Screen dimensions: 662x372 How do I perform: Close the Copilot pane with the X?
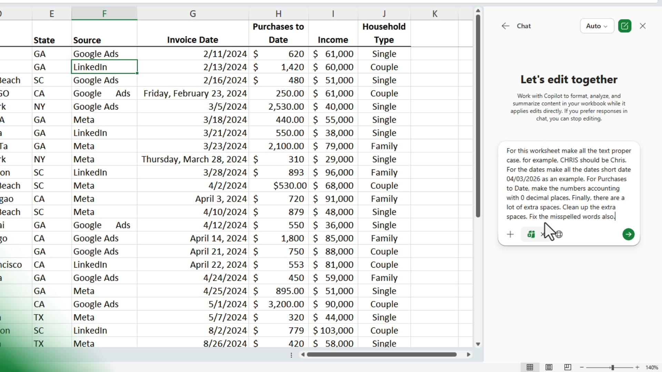(x=643, y=26)
